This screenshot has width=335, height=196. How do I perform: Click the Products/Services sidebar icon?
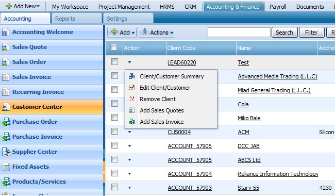point(6,182)
